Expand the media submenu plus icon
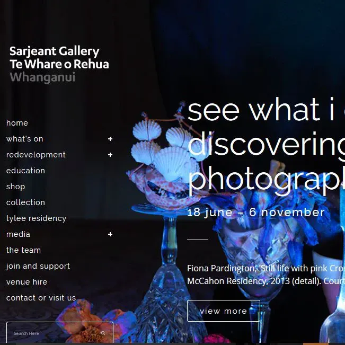The height and width of the screenshot is (345, 345). click(110, 234)
